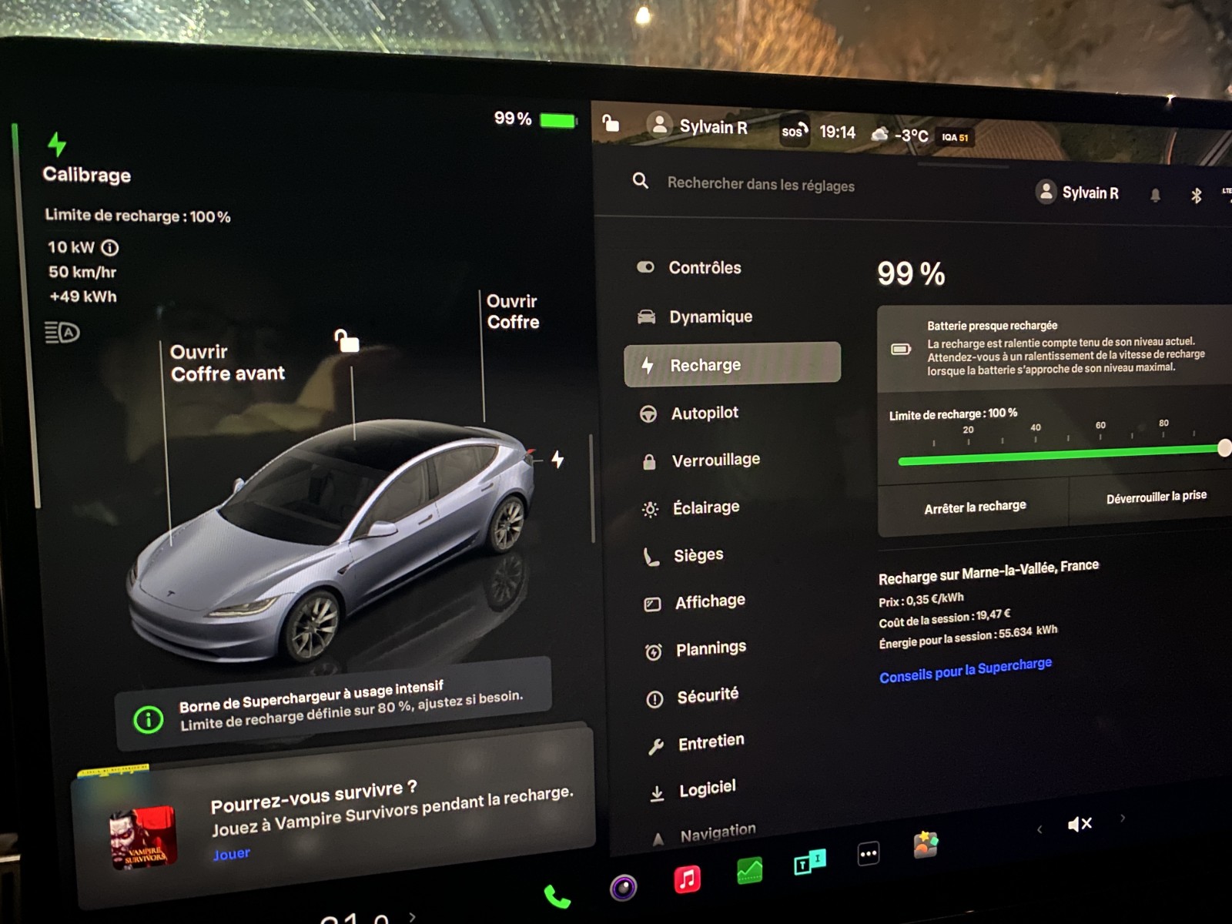The width and height of the screenshot is (1232, 924).
Task: Open Sylvain R profile in status bar
Action: pyautogui.click(x=698, y=126)
